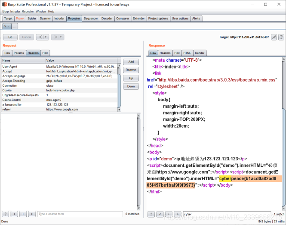Go back to the previous request in history
Viewport: 286px width, 225px height.
pos(40,37)
